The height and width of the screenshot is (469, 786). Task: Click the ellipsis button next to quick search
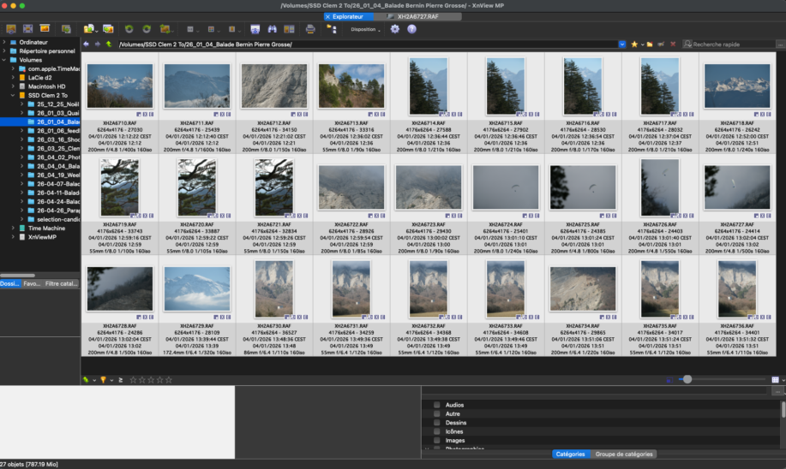click(780, 44)
